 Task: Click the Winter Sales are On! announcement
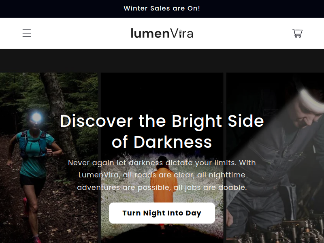pos(162,9)
